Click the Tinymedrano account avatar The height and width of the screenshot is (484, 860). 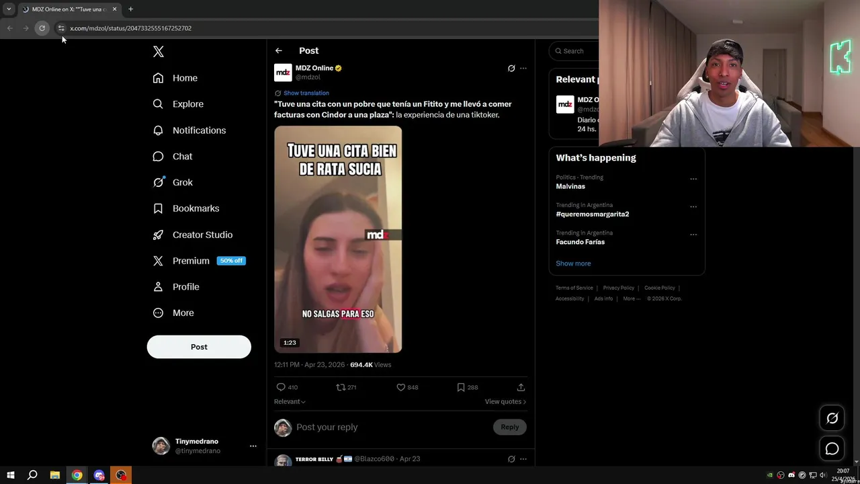pos(161,446)
